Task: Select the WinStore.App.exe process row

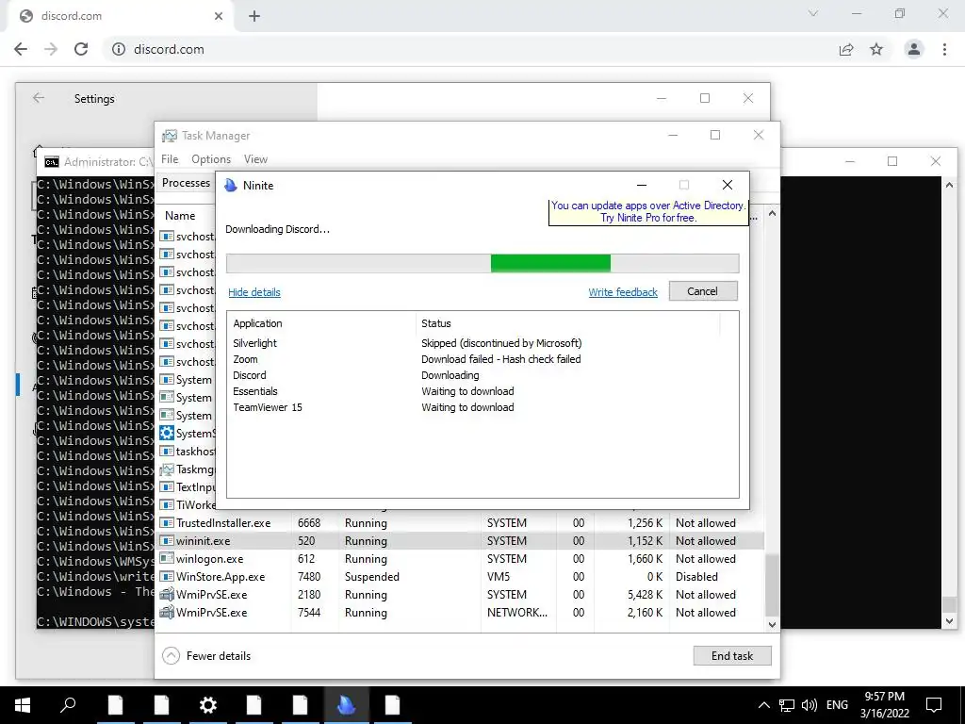Action: tap(461, 576)
